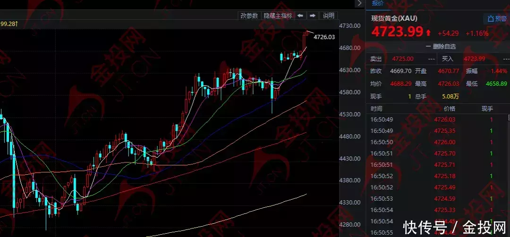Click the 现货黄金(XAU) instrument title
The width and height of the screenshot is (510, 237).
[x=394, y=18]
